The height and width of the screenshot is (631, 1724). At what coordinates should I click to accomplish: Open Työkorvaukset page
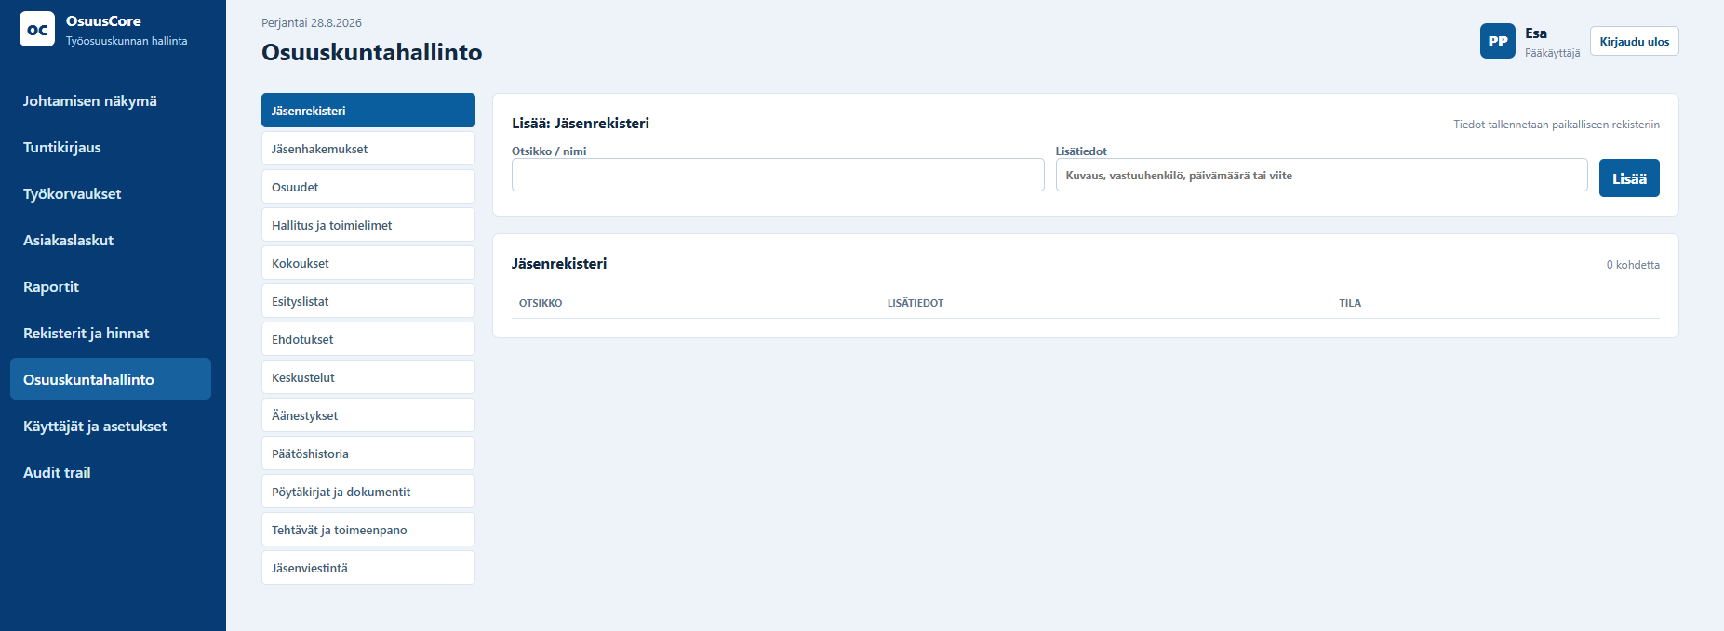pyautogui.click(x=111, y=193)
